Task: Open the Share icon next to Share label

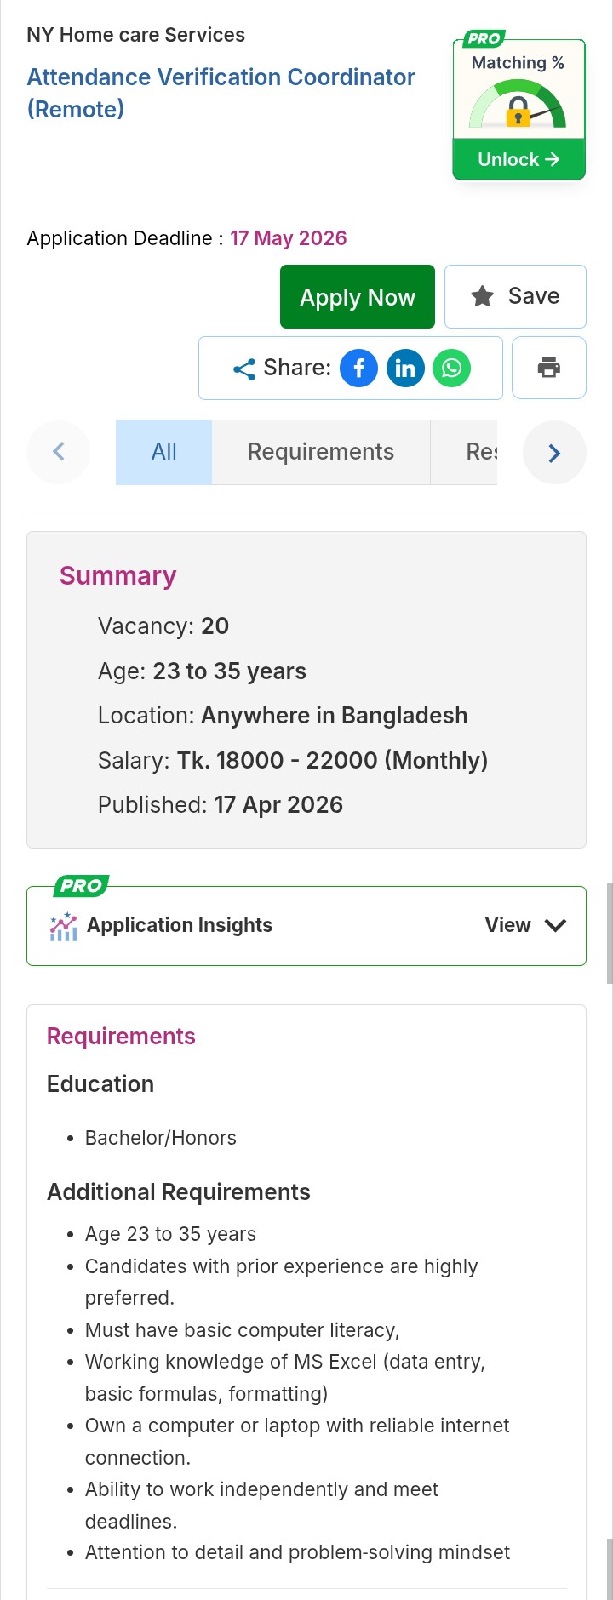Action: pos(243,368)
